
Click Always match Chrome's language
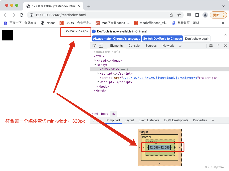click(x=117, y=39)
